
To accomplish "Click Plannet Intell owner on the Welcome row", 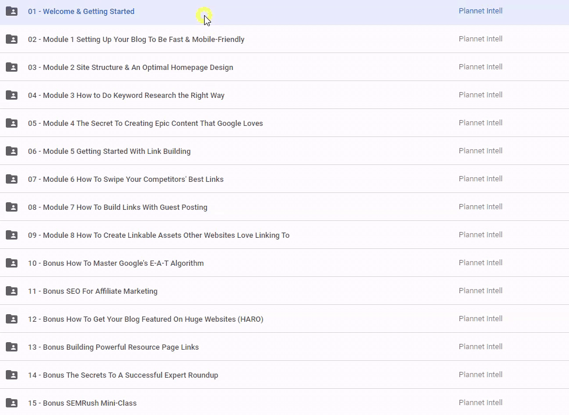I will point(480,11).
